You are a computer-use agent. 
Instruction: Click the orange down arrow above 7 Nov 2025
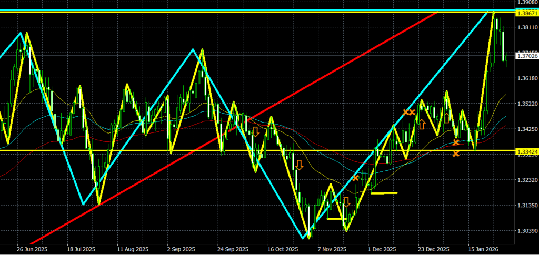(x=346, y=202)
